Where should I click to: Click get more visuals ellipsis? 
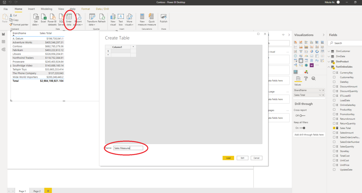[x=317, y=65]
